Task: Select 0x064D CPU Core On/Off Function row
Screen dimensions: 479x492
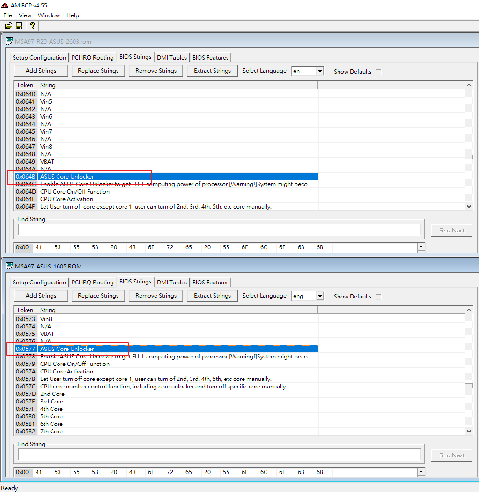Action: (167, 192)
